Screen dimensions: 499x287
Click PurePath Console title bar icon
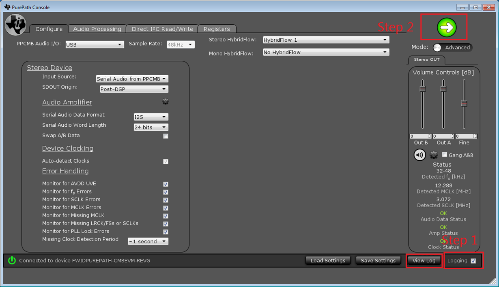pos(7,7)
